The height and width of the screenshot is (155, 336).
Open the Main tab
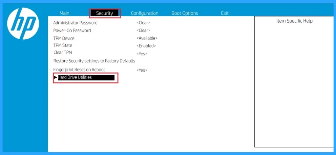(64, 13)
